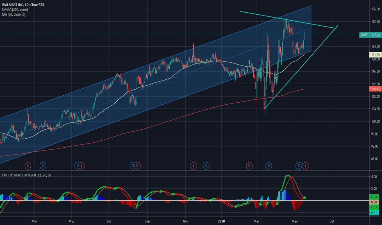Viewport: 382px width, 225px height.
Task: Click the 121.35 MA value label
Action: [x=375, y=55]
